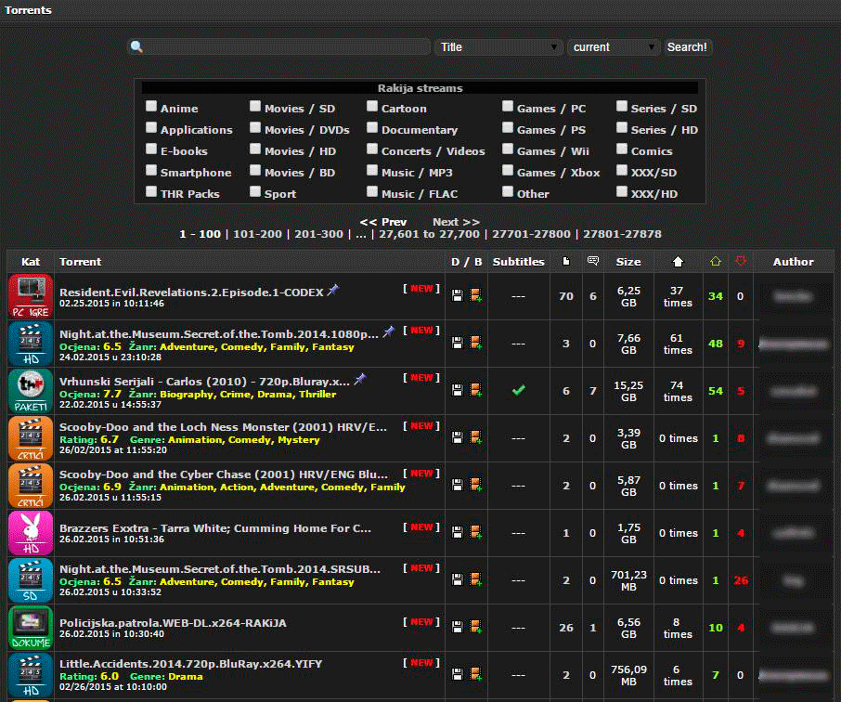Check the Games / PC box

pyautogui.click(x=508, y=106)
